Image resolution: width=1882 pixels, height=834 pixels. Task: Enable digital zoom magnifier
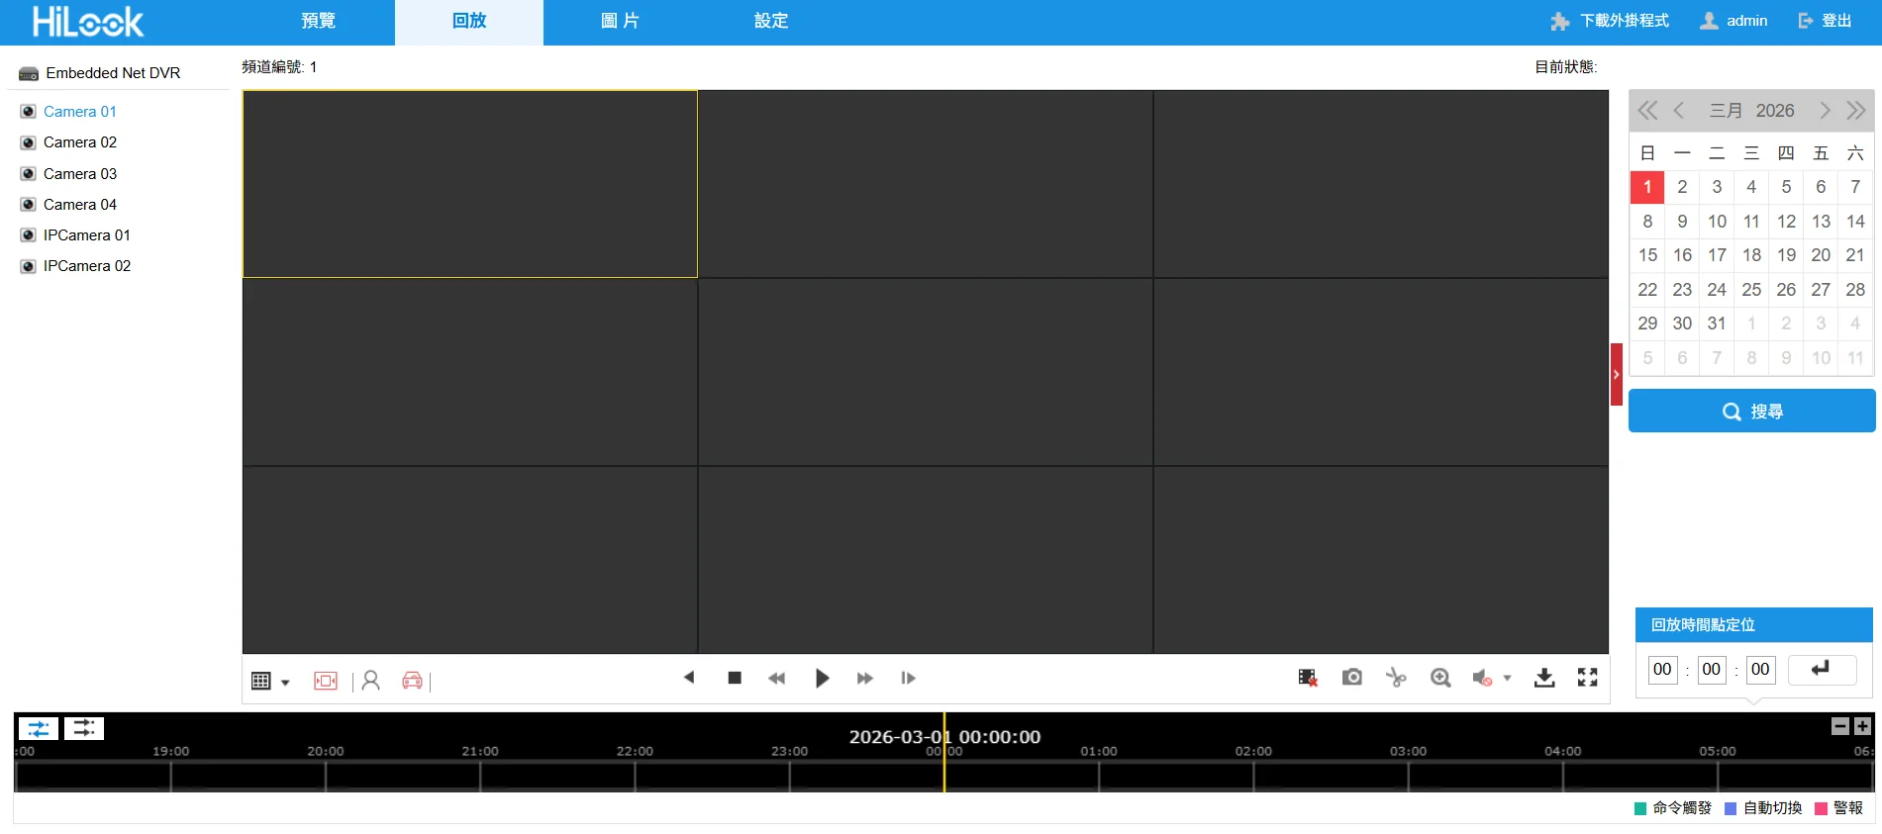(x=1440, y=678)
